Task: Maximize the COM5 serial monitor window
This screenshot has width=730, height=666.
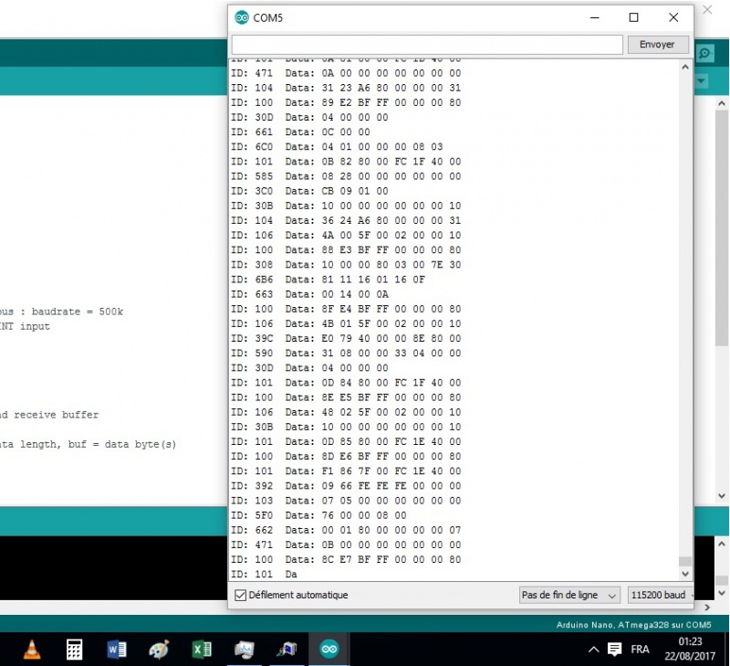Action: point(633,17)
